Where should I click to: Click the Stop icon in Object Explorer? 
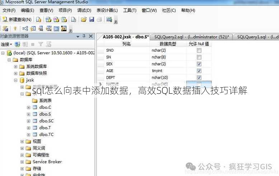[x=33, y=44]
